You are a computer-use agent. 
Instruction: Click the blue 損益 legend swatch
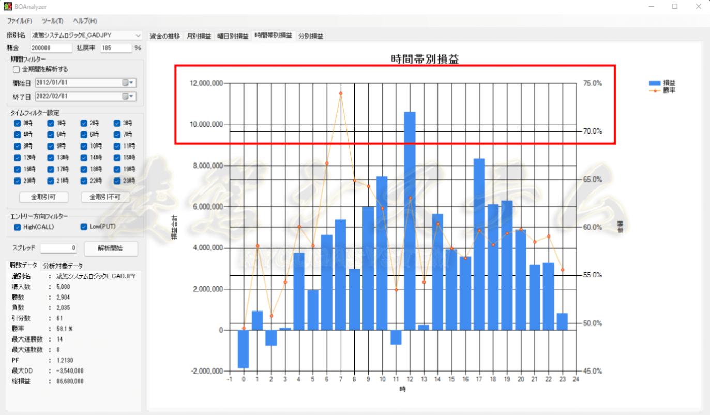point(655,83)
